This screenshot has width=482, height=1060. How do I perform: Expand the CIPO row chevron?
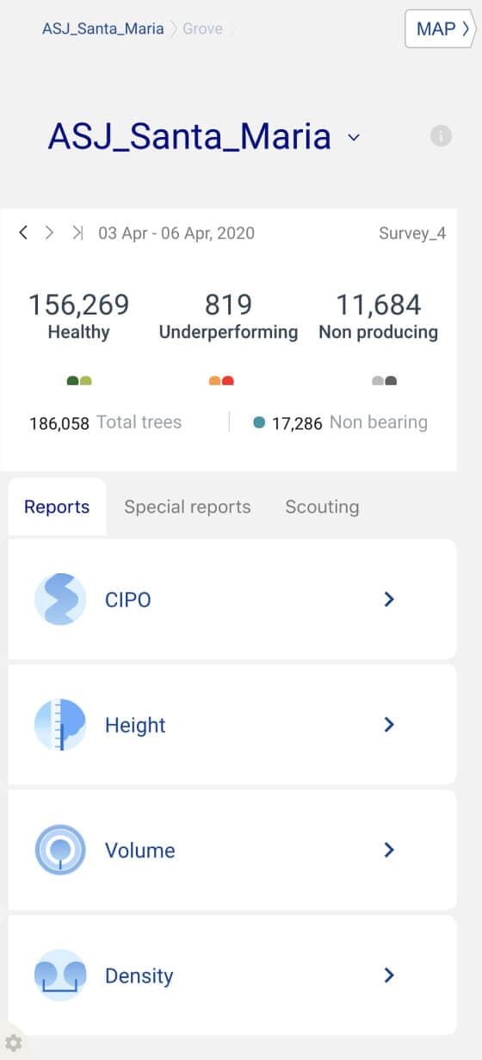pyautogui.click(x=389, y=599)
